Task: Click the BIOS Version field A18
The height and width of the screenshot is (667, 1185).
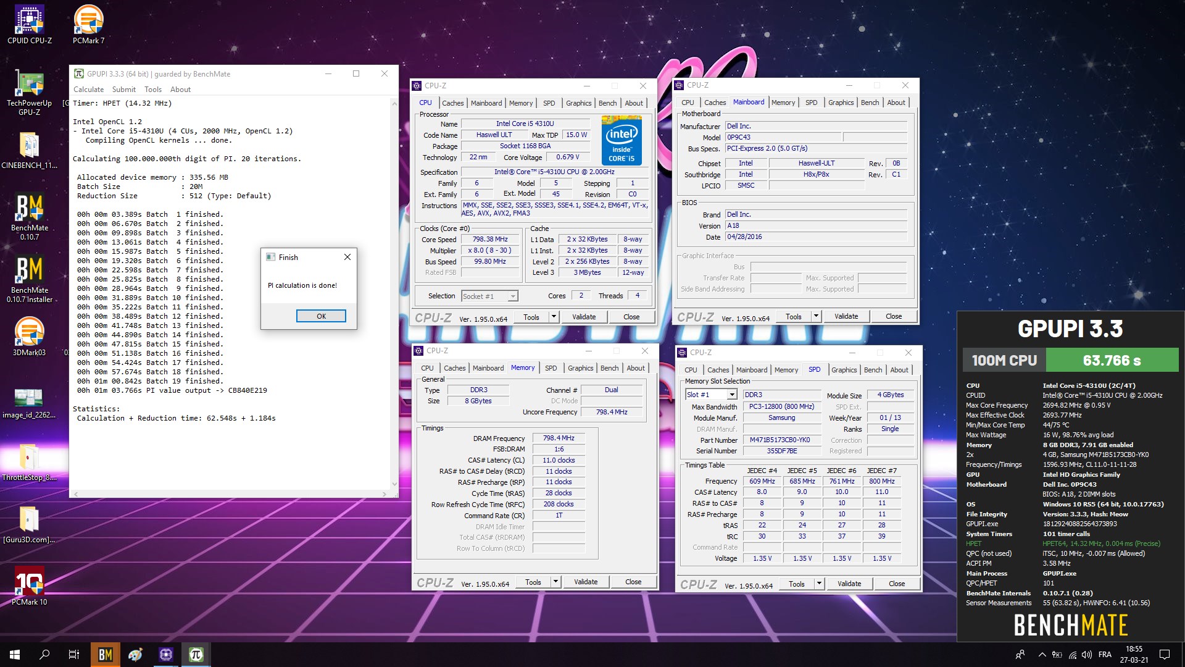Action: 816,225
